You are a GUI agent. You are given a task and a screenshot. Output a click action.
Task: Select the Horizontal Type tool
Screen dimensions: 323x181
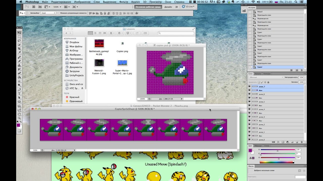pos(19,93)
